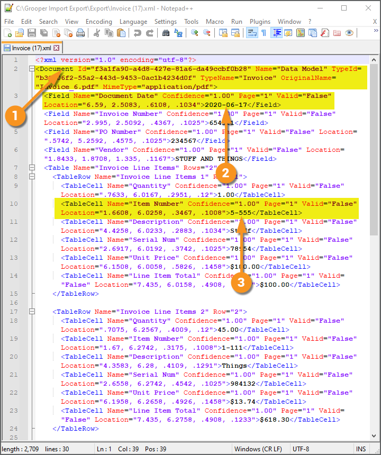Viewport: 381px width, 455px height.
Task: Click the 45.00 quantity value
Action: click(228, 330)
